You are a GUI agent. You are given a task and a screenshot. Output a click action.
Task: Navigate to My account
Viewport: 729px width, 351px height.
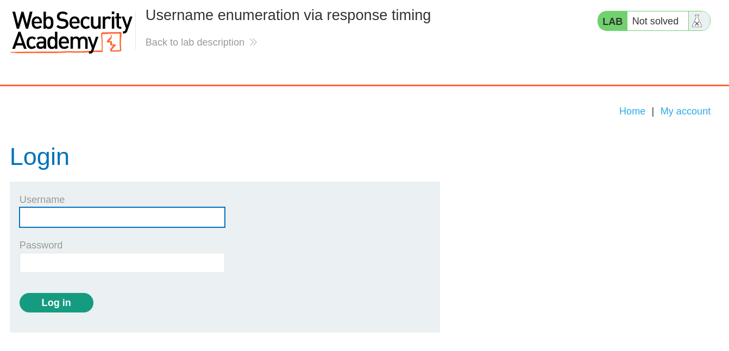pyautogui.click(x=686, y=111)
